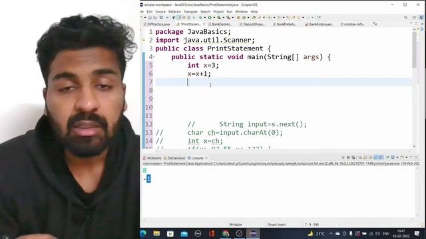Open the Declaration view tab
The width and height of the screenshot is (426, 239).
tap(174, 158)
